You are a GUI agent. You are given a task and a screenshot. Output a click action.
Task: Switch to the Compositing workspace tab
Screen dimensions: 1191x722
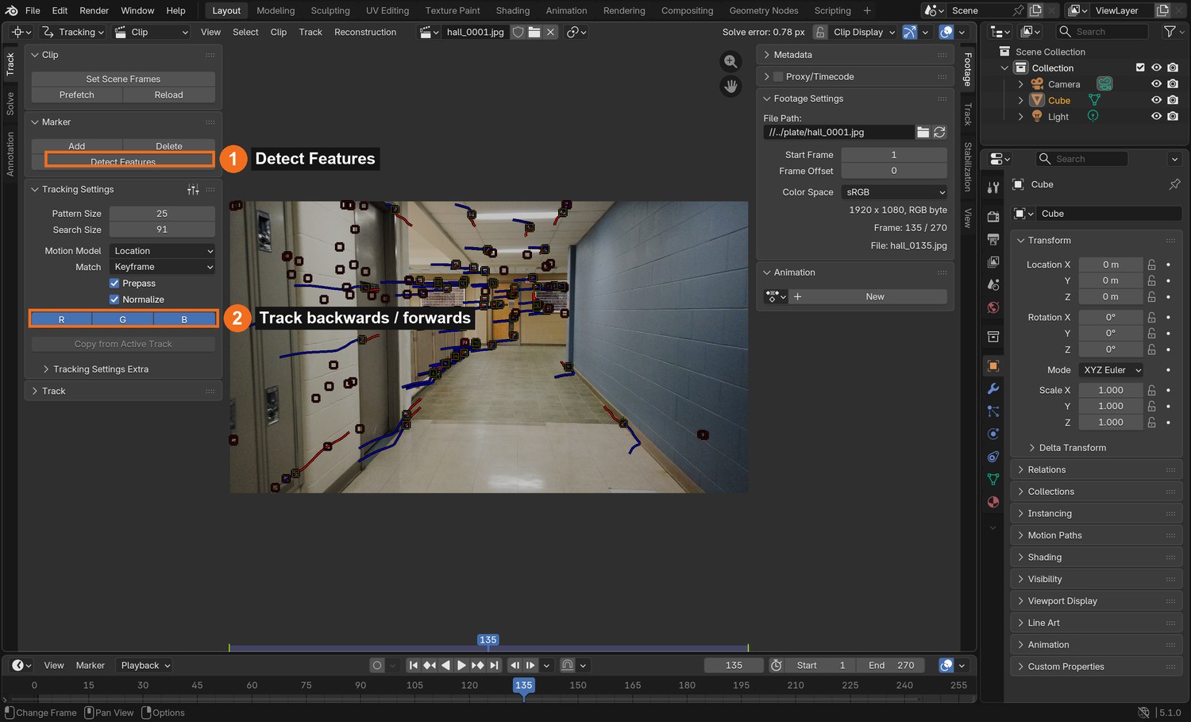click(687, 10)
